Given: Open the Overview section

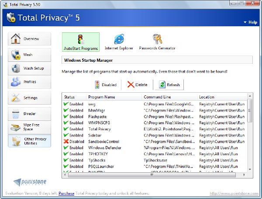Looking at the screenshot, I should tap(29, 39).
